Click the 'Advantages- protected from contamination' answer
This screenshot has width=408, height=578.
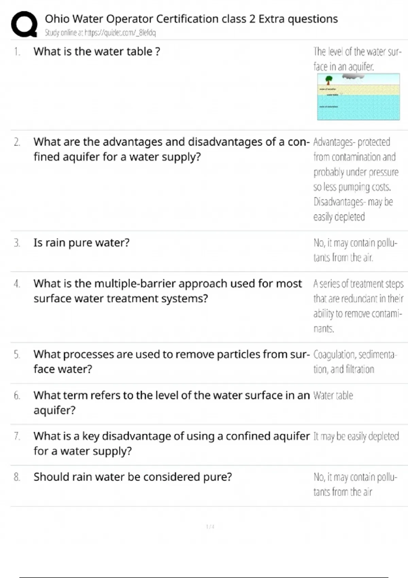point(356,179)
